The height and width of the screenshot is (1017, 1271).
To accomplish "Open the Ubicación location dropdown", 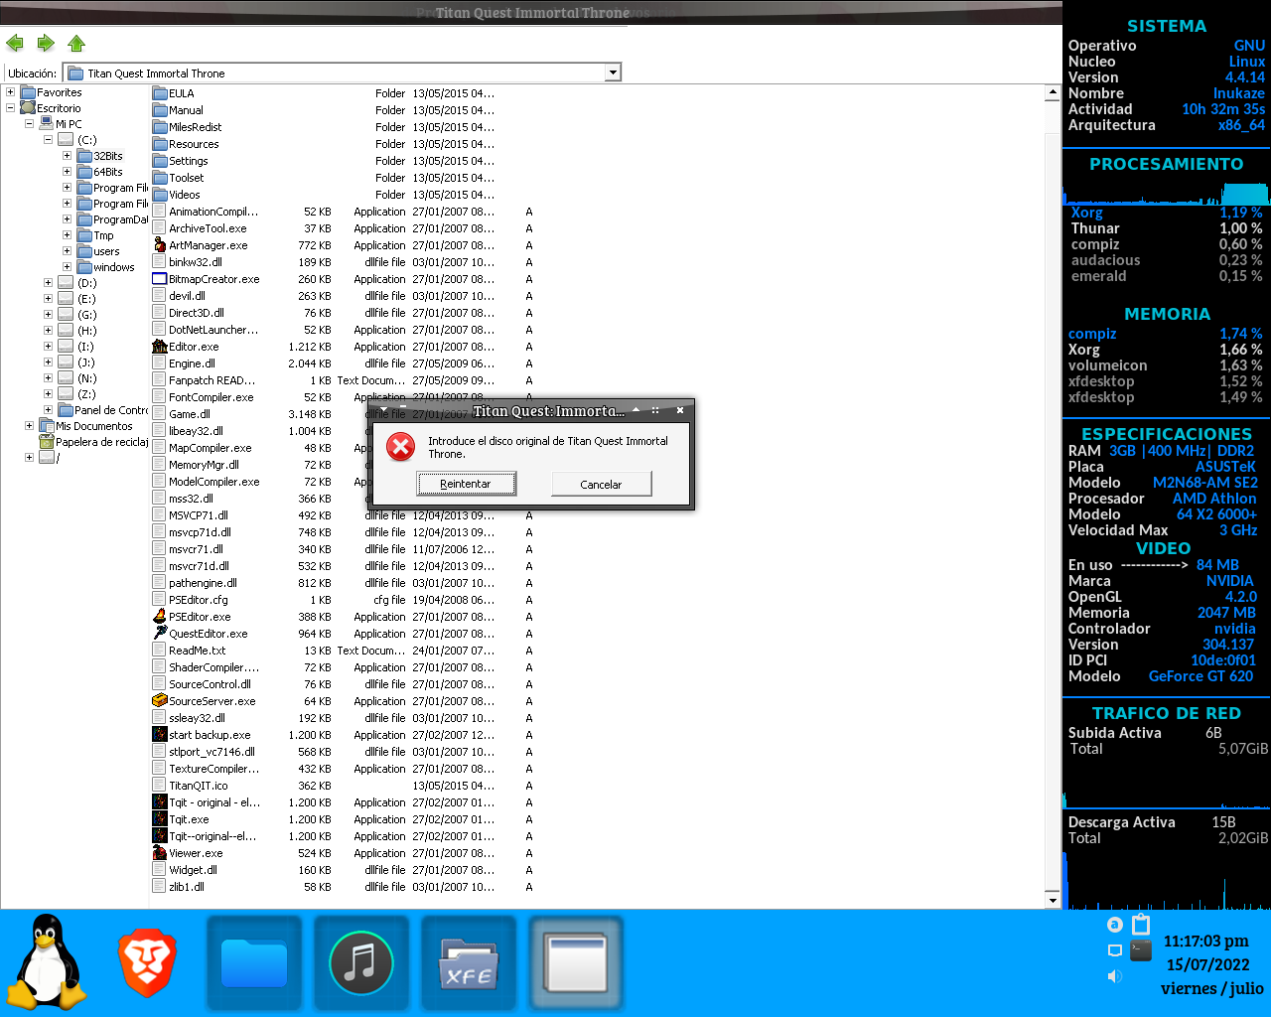I will 613,73.
